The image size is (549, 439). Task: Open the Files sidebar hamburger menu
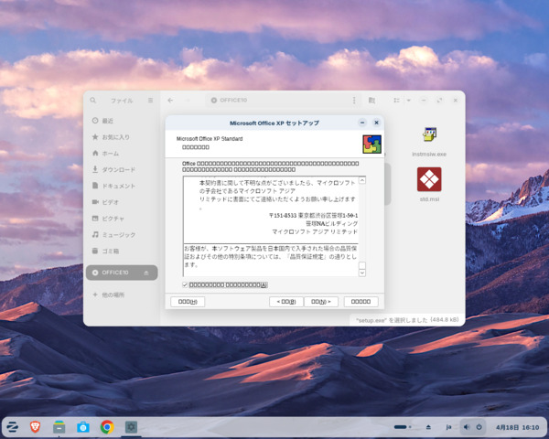point(151,101)
